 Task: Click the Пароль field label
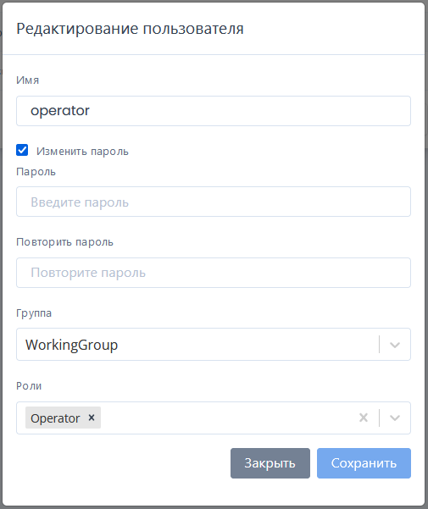coord(36,172)
